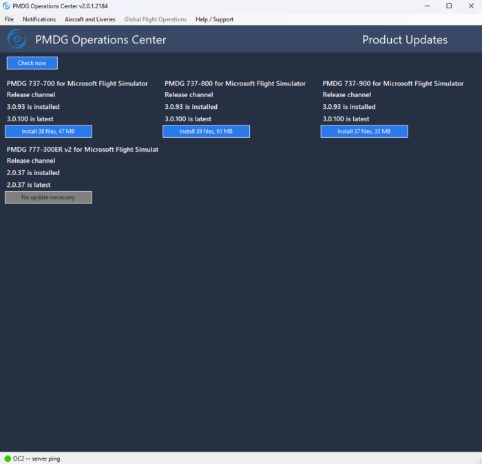This screenshot has width=482, height=464.
Task: Select the PMDG 737-800 product title
Action: tap(235, 83)
